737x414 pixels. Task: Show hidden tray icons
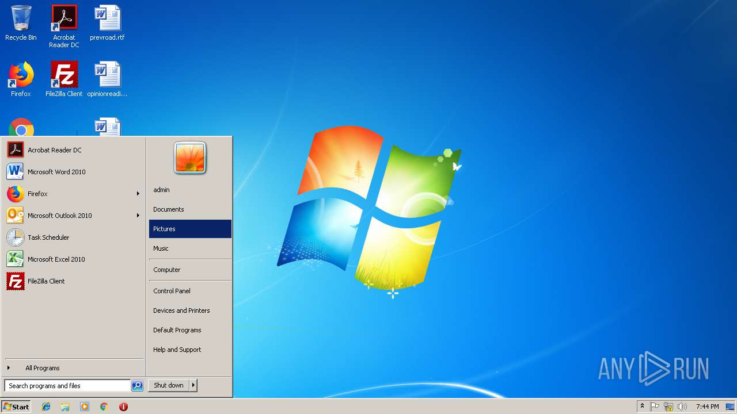[x=643, y=407]
